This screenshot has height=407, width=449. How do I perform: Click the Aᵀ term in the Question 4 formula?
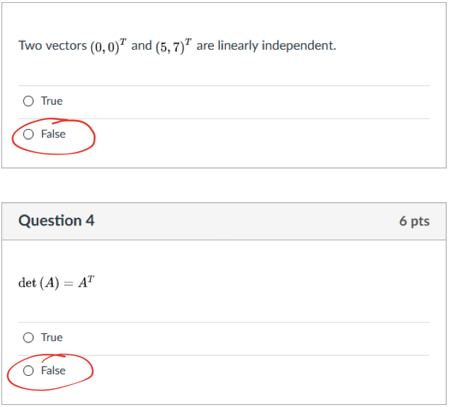pyautogui.click(x=86, y=282)
